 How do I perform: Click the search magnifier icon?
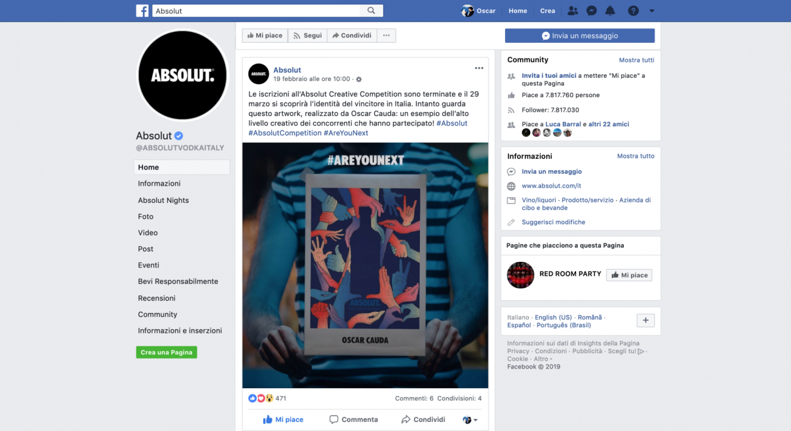pyautogui.click(x=371, y=11)
